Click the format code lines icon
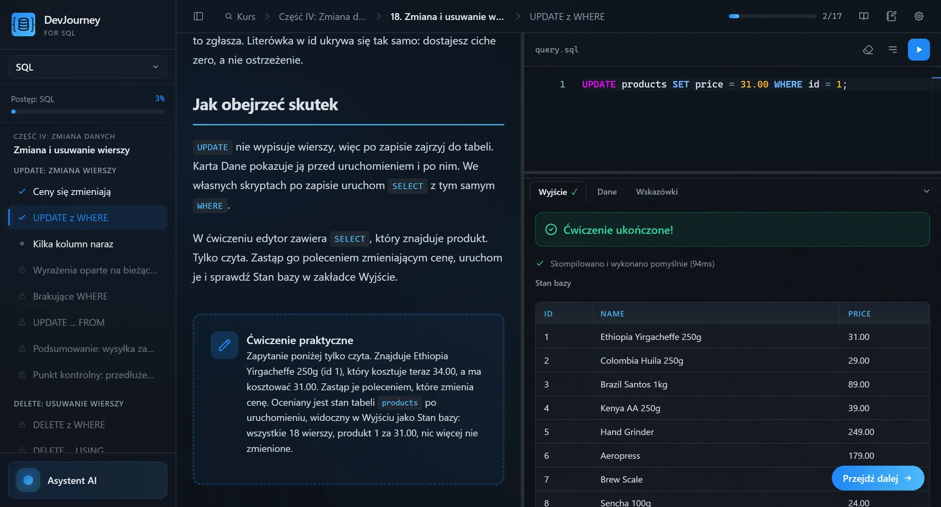Screen dimensions: 941x507 pyautogui.click(x=892, y=49)
